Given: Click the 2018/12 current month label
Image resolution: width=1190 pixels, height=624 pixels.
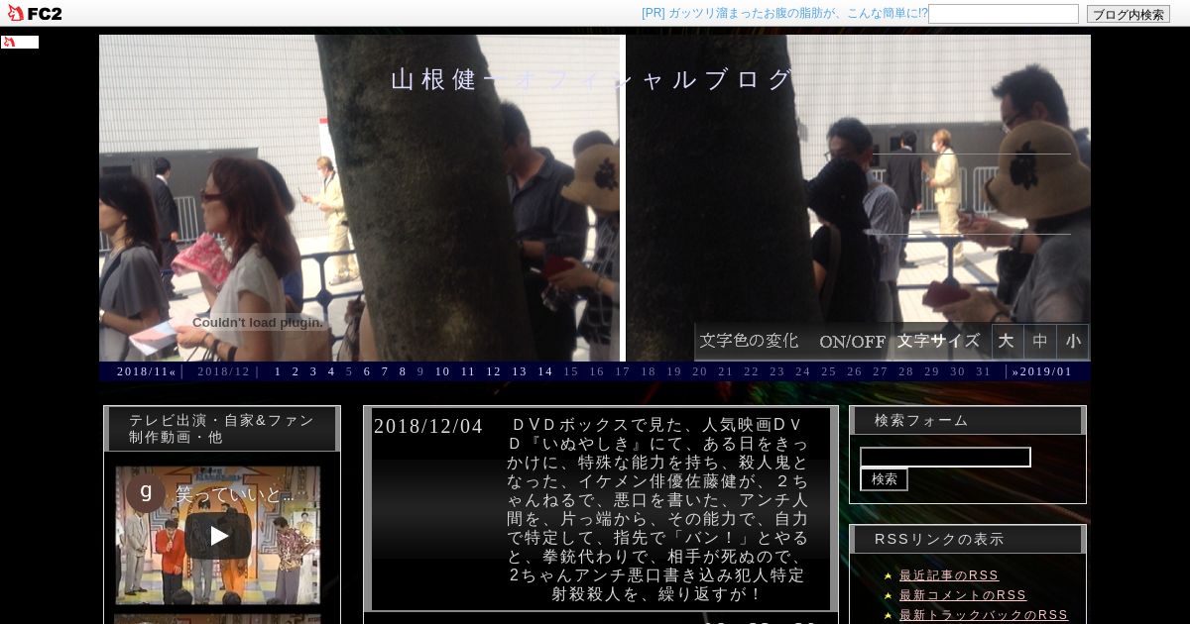Looking at the screenshot, I should click(224, 371).
